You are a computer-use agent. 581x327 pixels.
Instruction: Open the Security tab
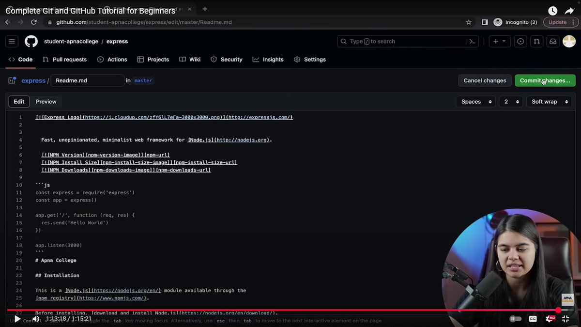[227, 60]
